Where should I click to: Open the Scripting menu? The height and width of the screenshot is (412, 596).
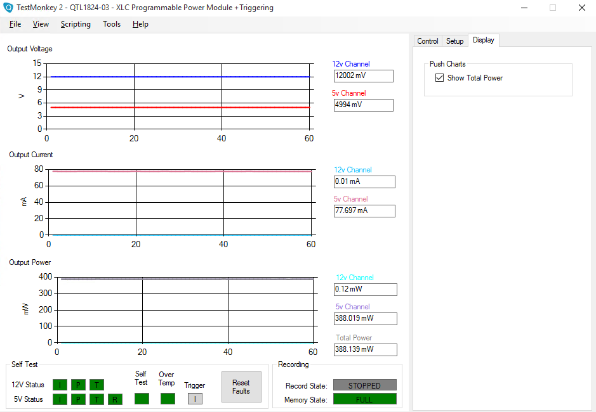click(x=76, y=24)
